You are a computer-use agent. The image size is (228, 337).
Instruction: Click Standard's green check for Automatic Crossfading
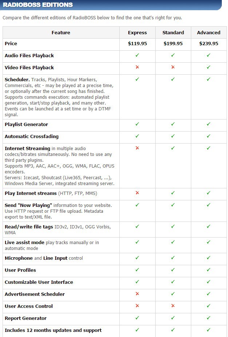point(173,136)
